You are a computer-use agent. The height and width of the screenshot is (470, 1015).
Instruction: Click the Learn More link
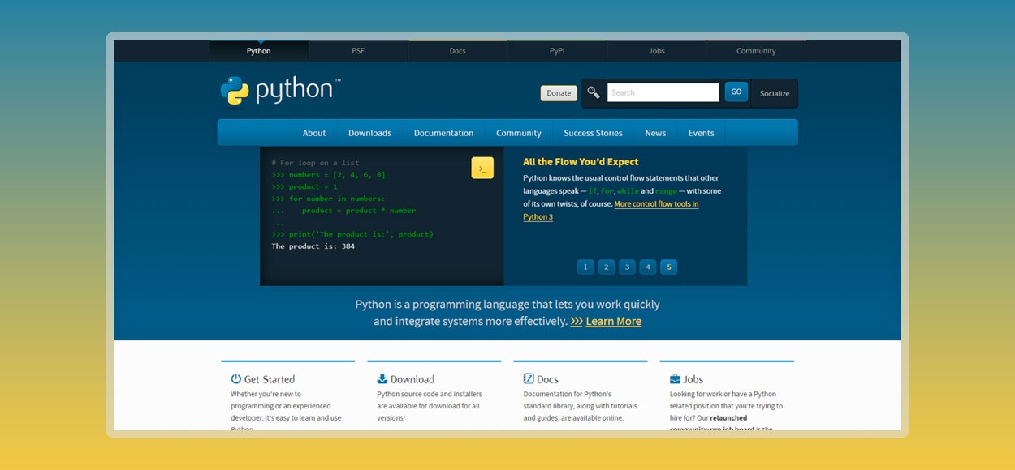[x=613, y=322]
